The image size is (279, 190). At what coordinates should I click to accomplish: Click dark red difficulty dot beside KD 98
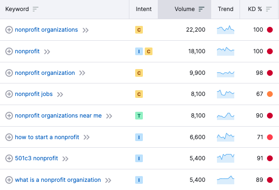tap(270, 73)
